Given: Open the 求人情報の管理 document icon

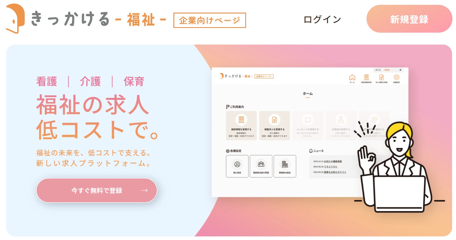Looking at the screenshot, I should coord(381,77).
